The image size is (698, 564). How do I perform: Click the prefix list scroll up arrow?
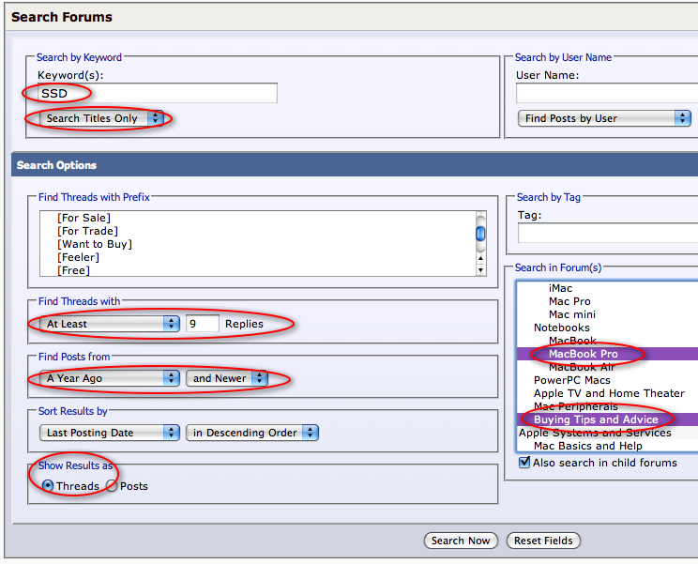[x=480, y=258]
